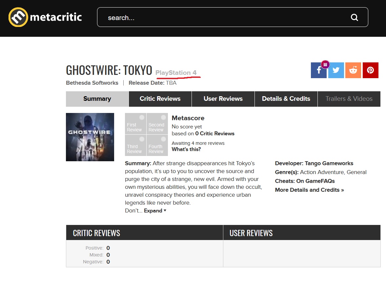This screenshot has width=386, height=287.
Task: Switch to User Reviews tab
Action: tap(223, 99)
